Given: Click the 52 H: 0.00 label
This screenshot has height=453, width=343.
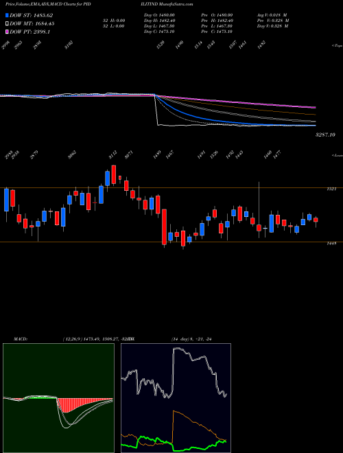Looking at the screenshot, I should tap(115, 21).
